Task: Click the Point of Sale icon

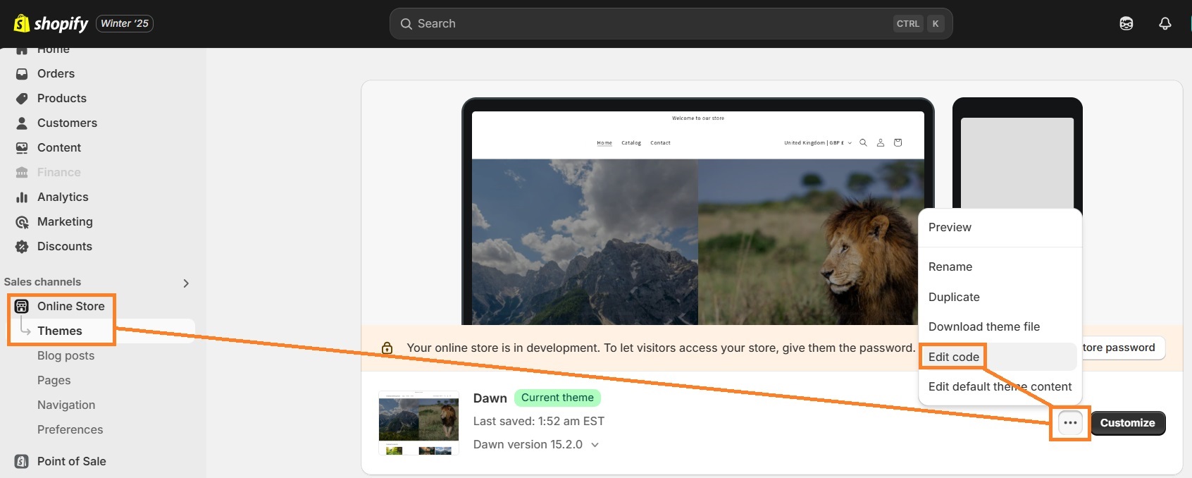Action: [22, 461]
